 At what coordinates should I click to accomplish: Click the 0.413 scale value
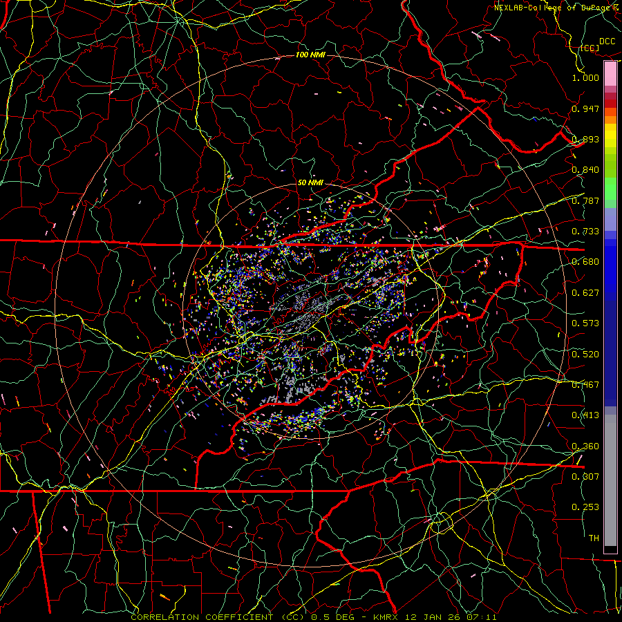point(585,415)
